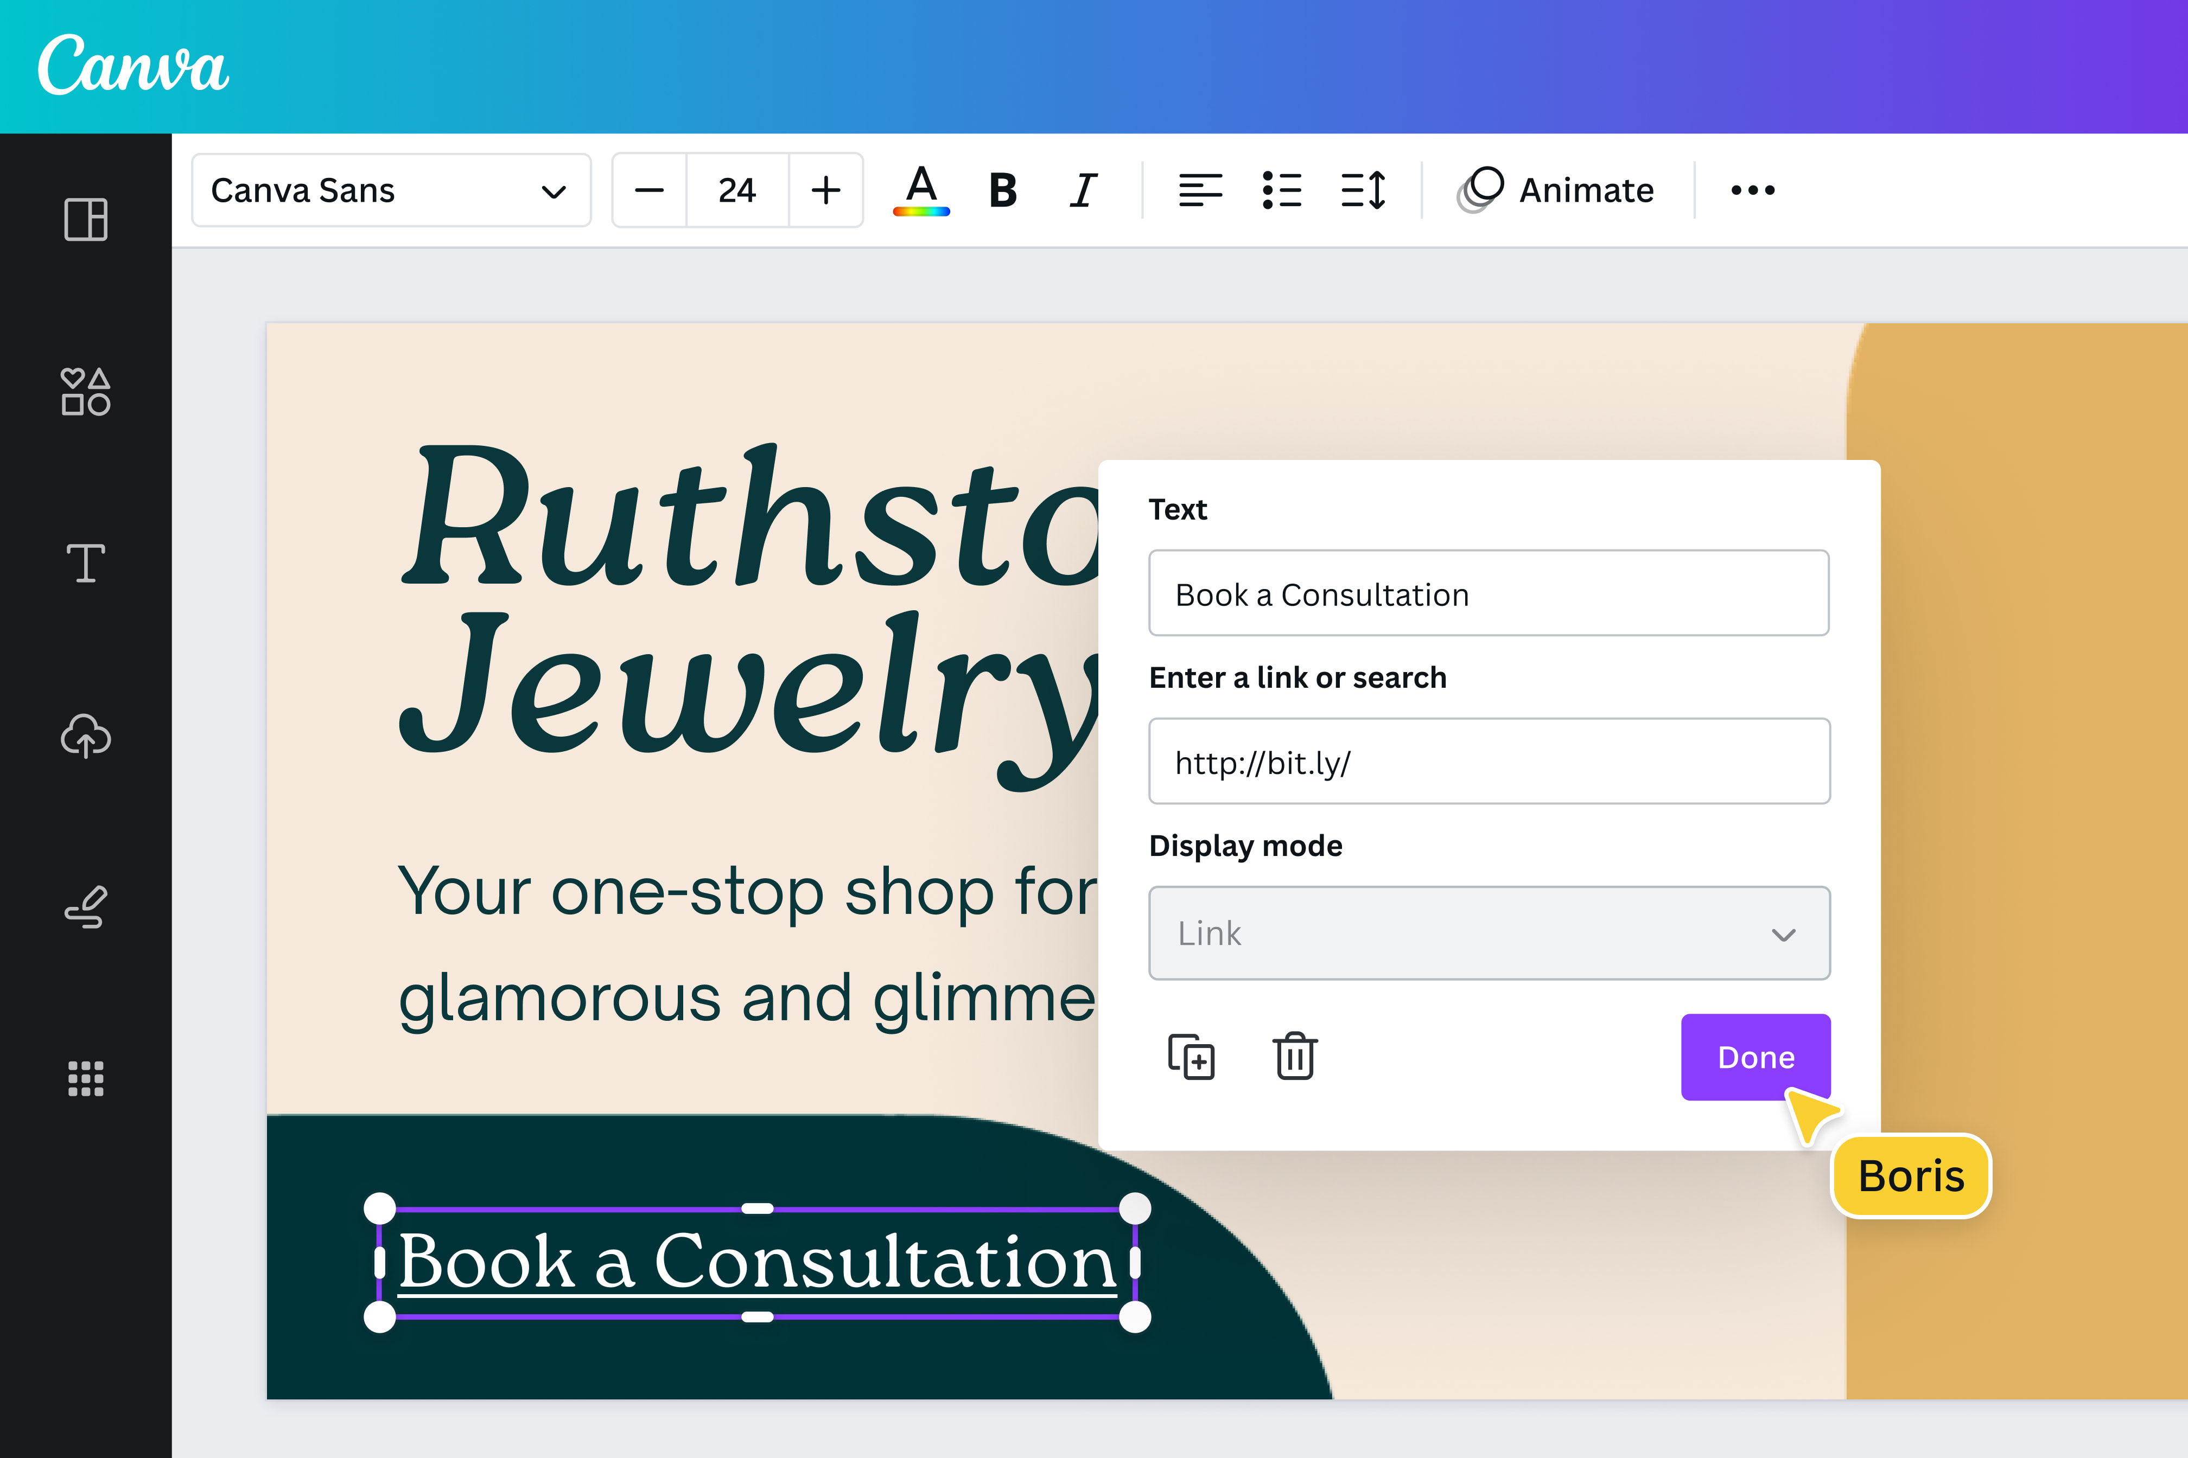Duplicate the selected element

pos(1193,1056)
